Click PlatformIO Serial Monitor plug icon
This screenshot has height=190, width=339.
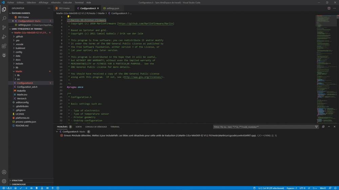point(53,188)
